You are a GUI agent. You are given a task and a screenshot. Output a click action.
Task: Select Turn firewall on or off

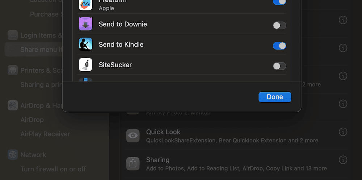53,169
